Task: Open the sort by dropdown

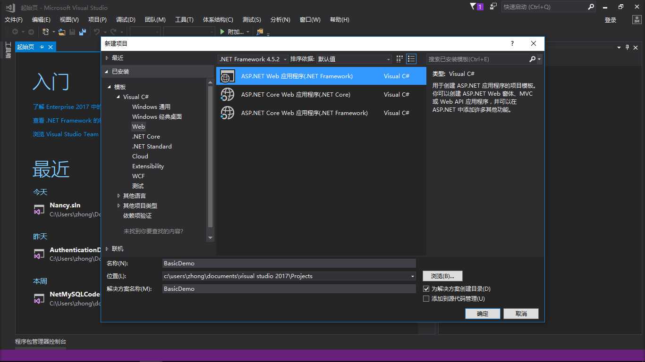Action: coord(354,59)
